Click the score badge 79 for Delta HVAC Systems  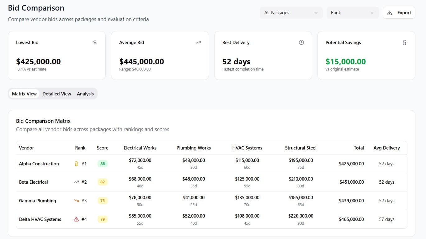pos(103,219)
